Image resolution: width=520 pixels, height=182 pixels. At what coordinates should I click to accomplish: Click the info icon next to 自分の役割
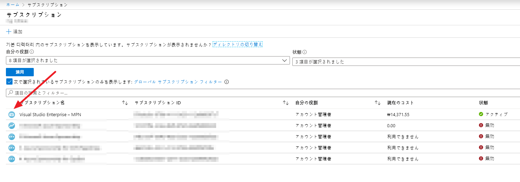point(32,52)
